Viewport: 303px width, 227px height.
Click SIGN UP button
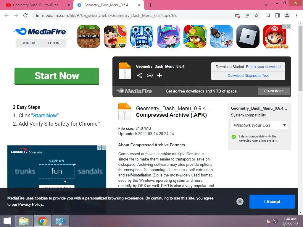click(x=28, y=43)
